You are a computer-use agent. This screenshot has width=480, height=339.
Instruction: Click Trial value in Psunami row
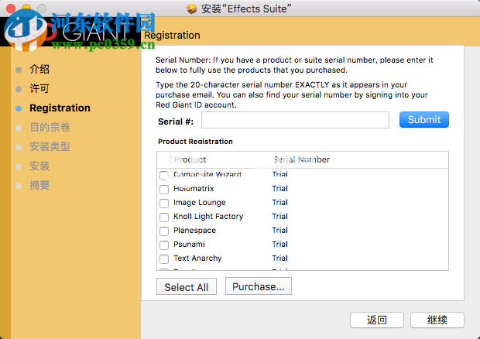coord(279,245)
